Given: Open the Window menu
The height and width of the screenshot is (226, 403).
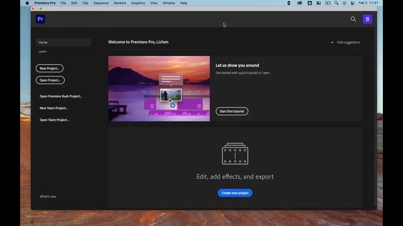Looking at the screenshot, I should click(x=169, y=3).
